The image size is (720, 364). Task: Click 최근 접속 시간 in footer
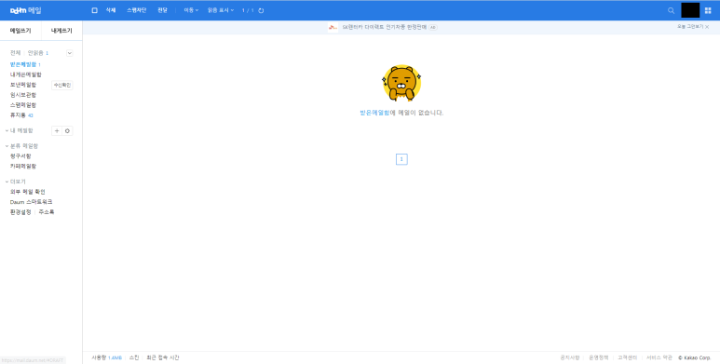[x=163, y=357]
